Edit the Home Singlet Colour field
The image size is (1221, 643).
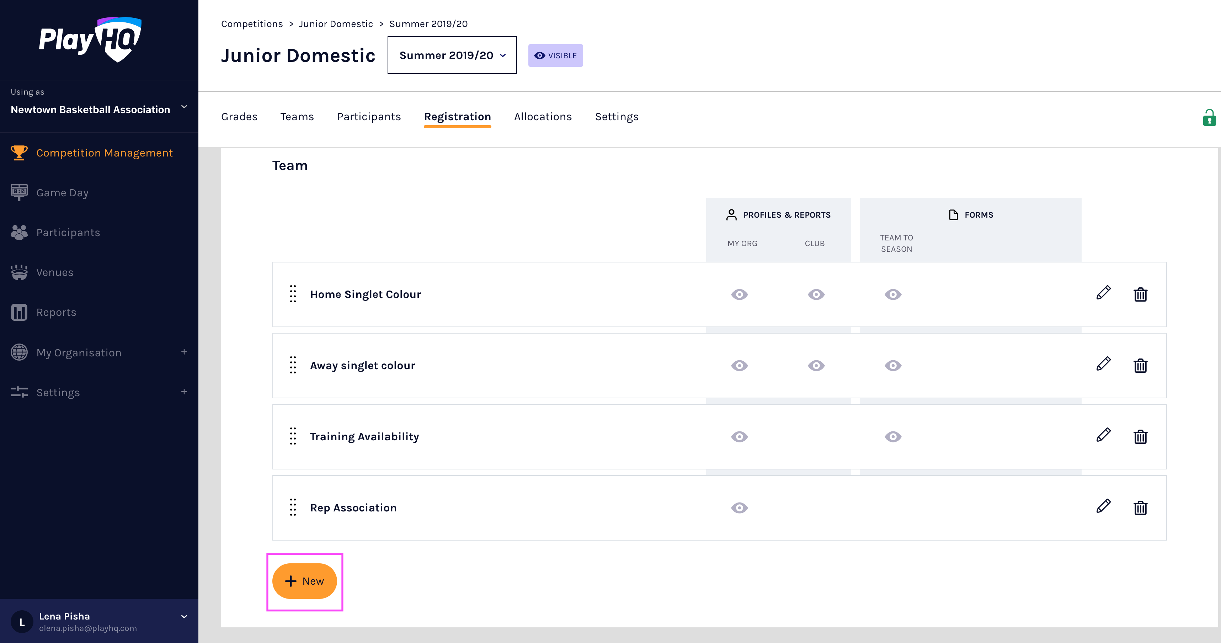pos(1103,293)
